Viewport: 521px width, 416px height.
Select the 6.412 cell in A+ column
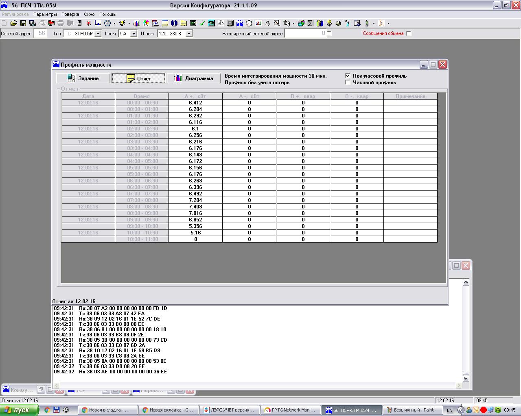click(195, 103)
